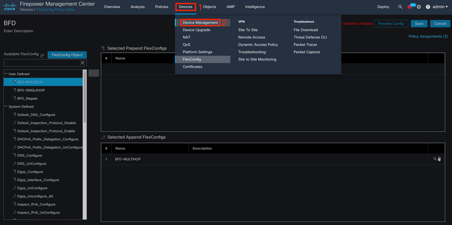This screenshot has height=225, width=452.
Task: Choose Threat Defense CLI entry
Action: click(310, 37)
